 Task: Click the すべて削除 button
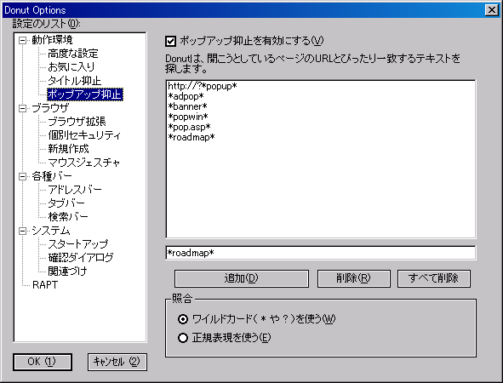click(x=434, y=278)
